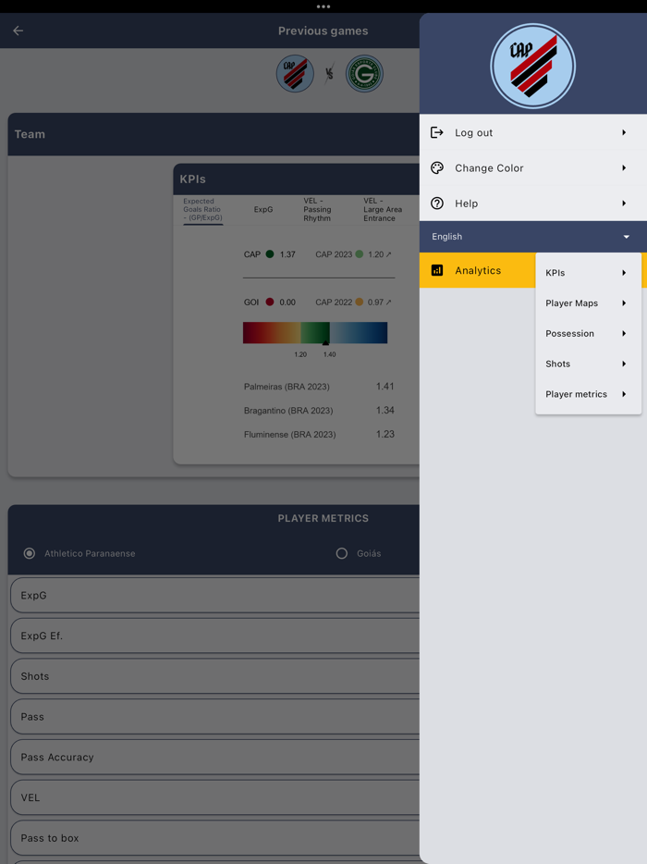647x864 pixels.
Task: Select the Analytics menu item
Action: point(478,270)
